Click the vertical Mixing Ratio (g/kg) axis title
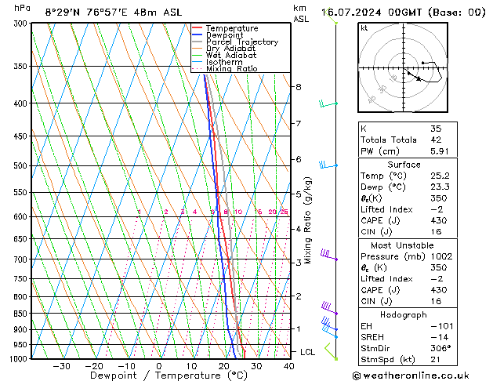 tap(307, 220)
